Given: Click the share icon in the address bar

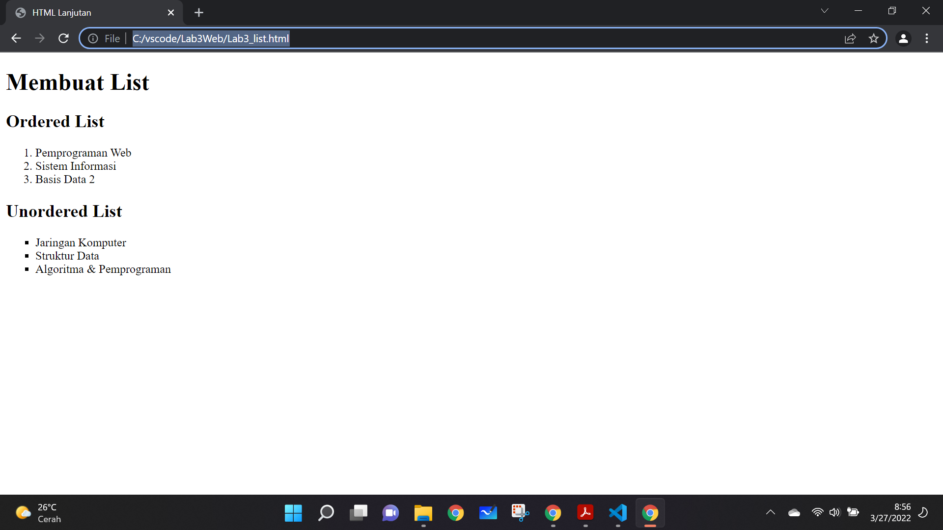Looking at the screenshot, I should pos(850,38).
